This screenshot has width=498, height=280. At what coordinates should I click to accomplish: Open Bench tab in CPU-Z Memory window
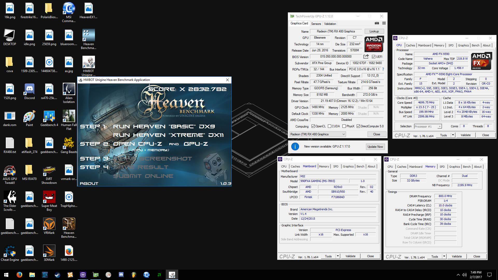click(467, 167)
